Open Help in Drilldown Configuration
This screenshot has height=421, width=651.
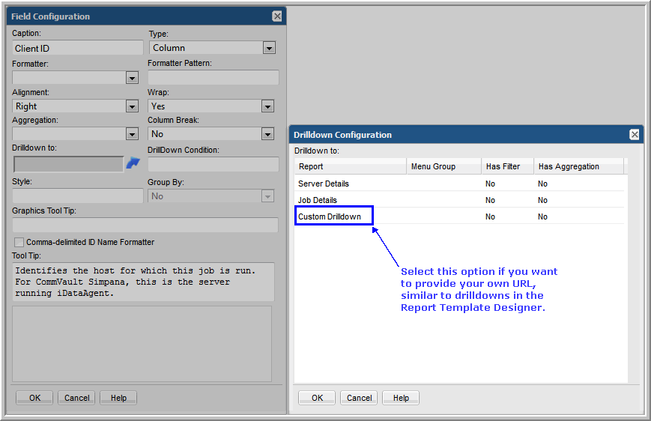pyautogui.click(x=401, y=398)
